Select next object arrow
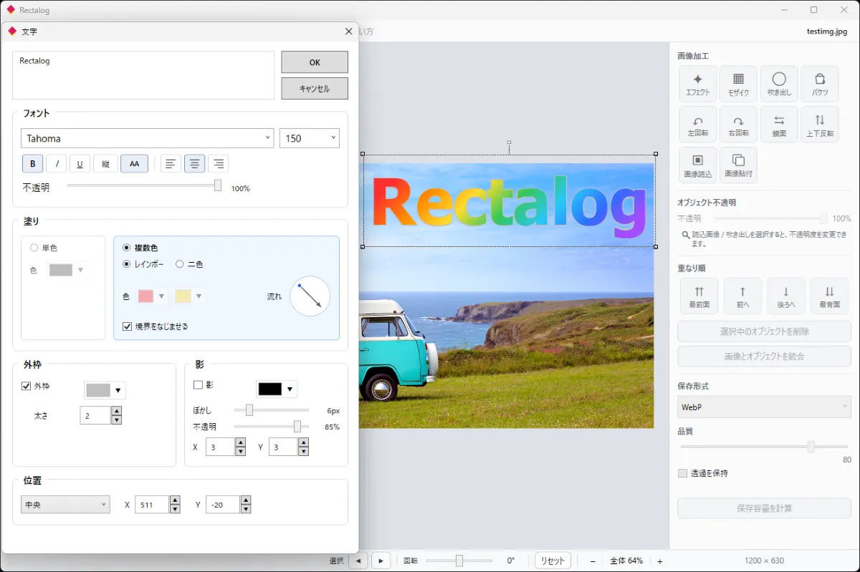This screenshot has width=860, height=572. tap(381, 561)
